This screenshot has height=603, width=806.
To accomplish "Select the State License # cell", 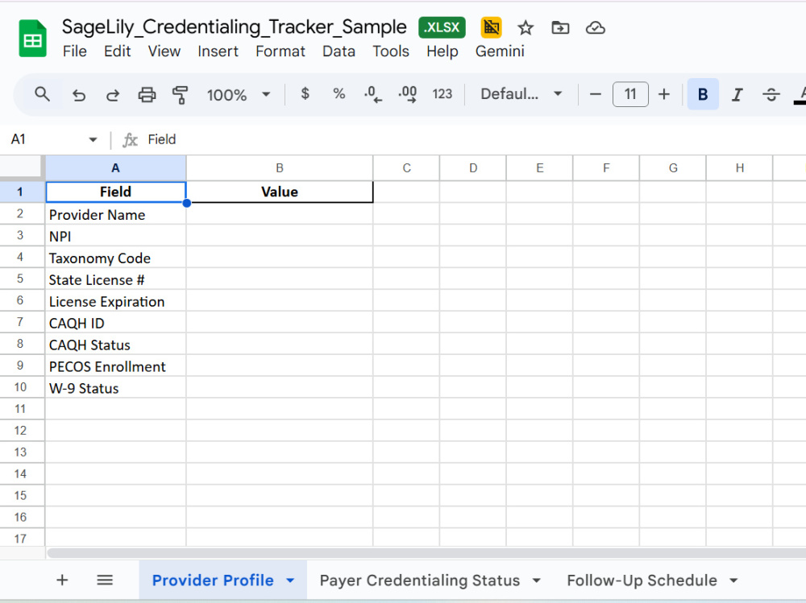I will (x=115, y=279).
